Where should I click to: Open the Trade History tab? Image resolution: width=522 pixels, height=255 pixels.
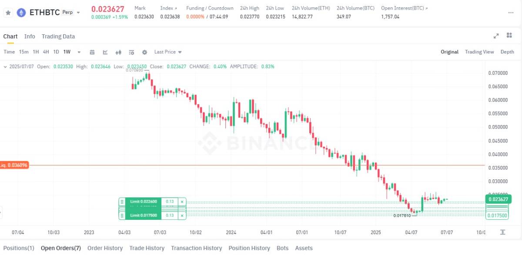click(x=147, y=248)
